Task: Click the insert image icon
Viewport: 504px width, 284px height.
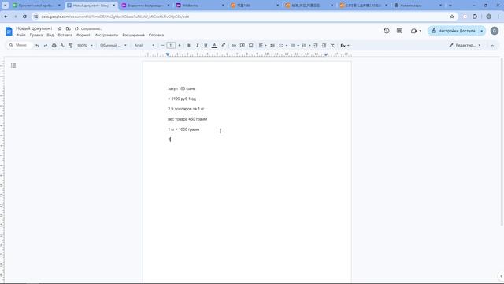Action: [250, 46]
